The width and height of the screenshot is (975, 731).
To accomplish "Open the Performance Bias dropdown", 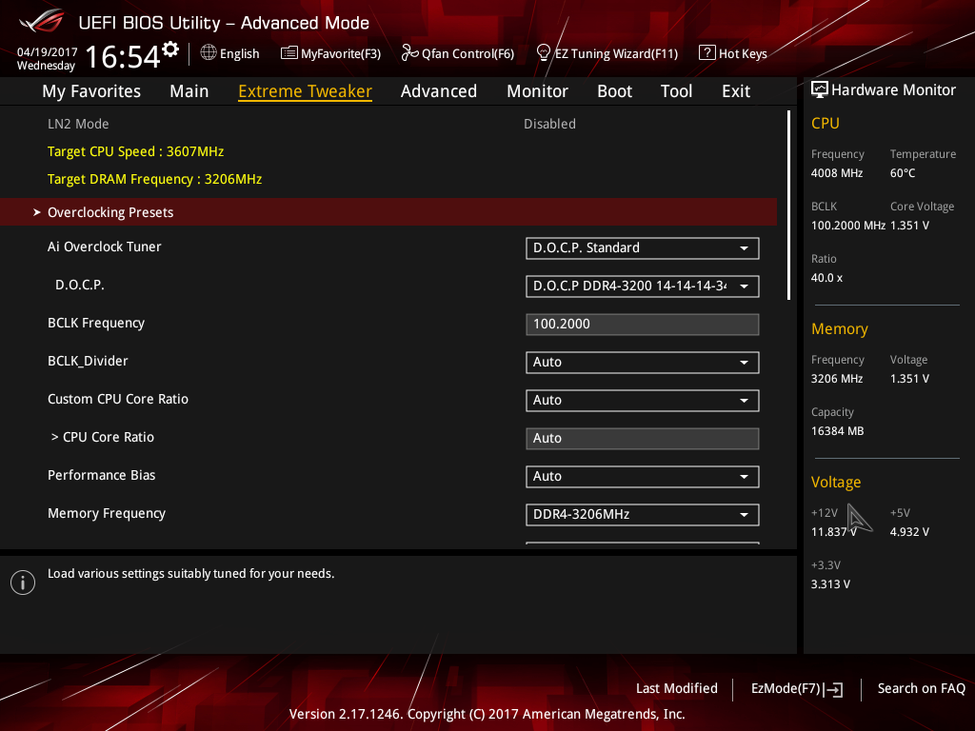I will [642, 476].
